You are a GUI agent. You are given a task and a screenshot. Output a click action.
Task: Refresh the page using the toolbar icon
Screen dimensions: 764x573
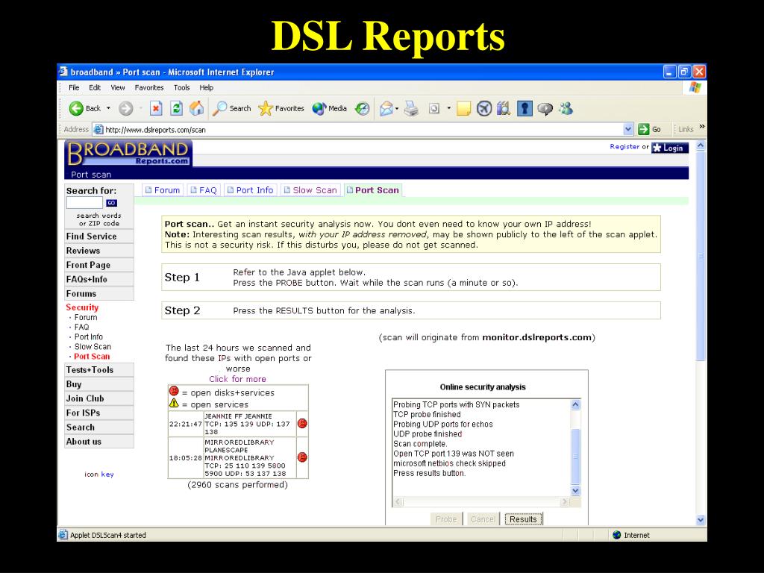click(176, 108)
